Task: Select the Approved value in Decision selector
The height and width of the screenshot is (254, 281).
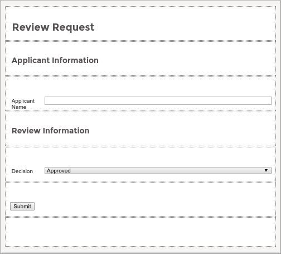Action: point(59,171)
